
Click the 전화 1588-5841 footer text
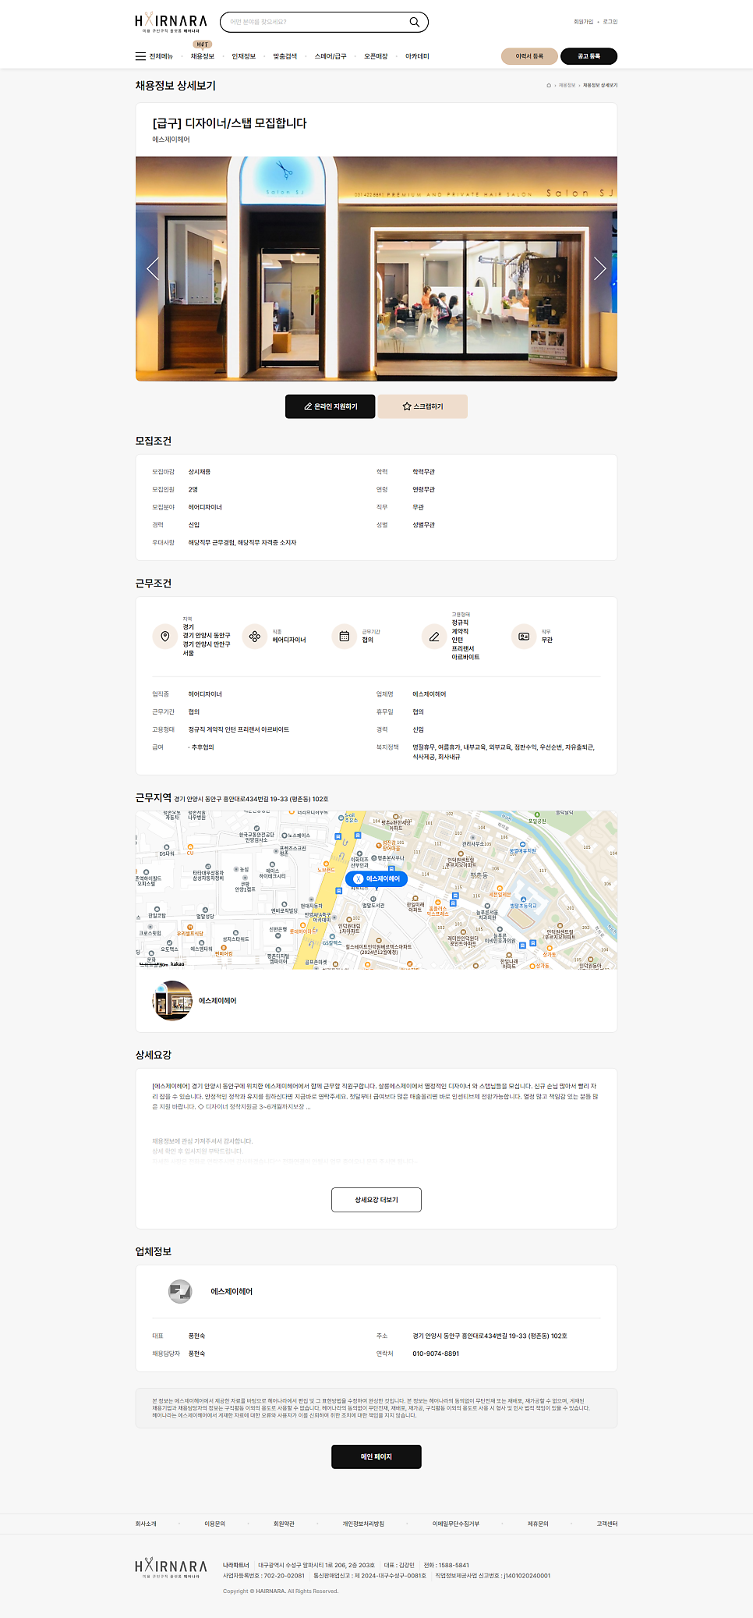[447, 1565]
